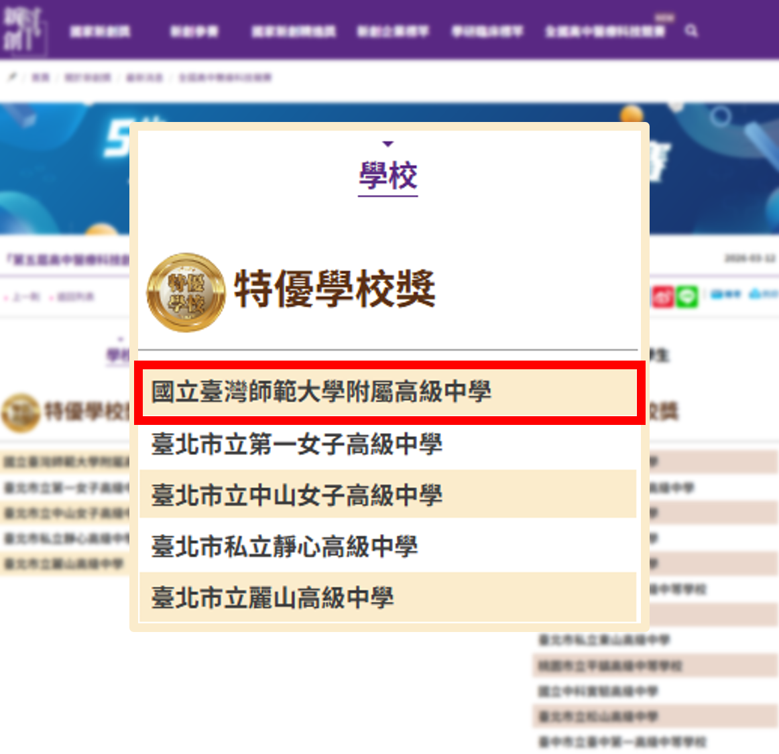The width and height of the screenshot is (779, 754).
Task: Click the small triangle above 學校
Action: [388, 144]
